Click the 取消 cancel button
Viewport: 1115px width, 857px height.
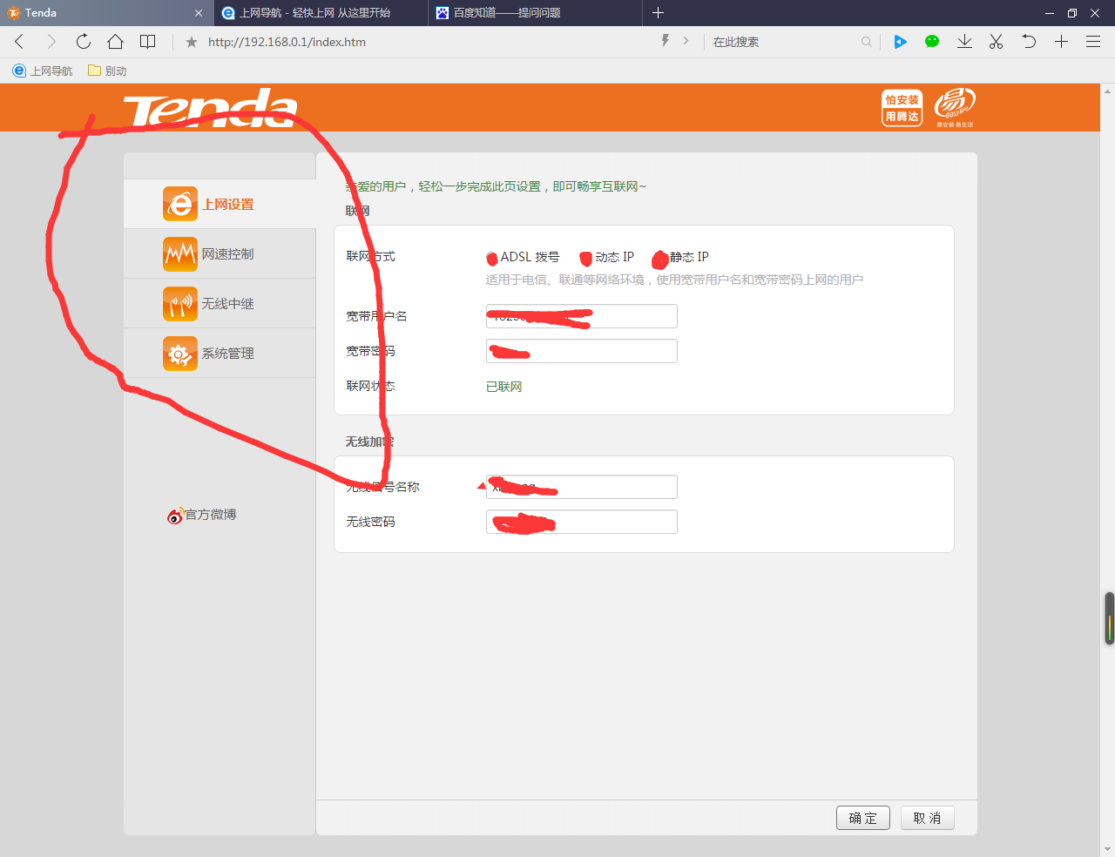pyautogui.click(x=927, y=818)
